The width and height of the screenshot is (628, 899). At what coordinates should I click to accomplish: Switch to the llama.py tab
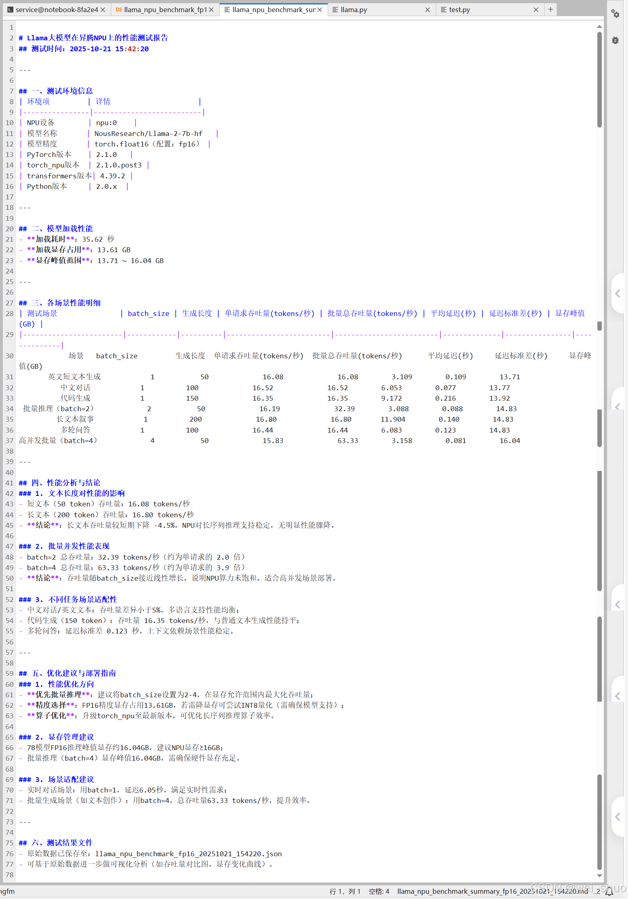[x=382, y=10]
